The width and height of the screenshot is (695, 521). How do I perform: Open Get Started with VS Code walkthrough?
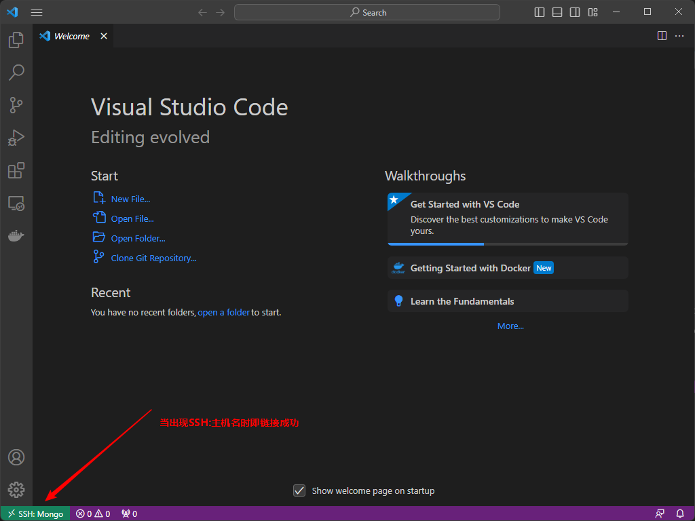(508, 219)
